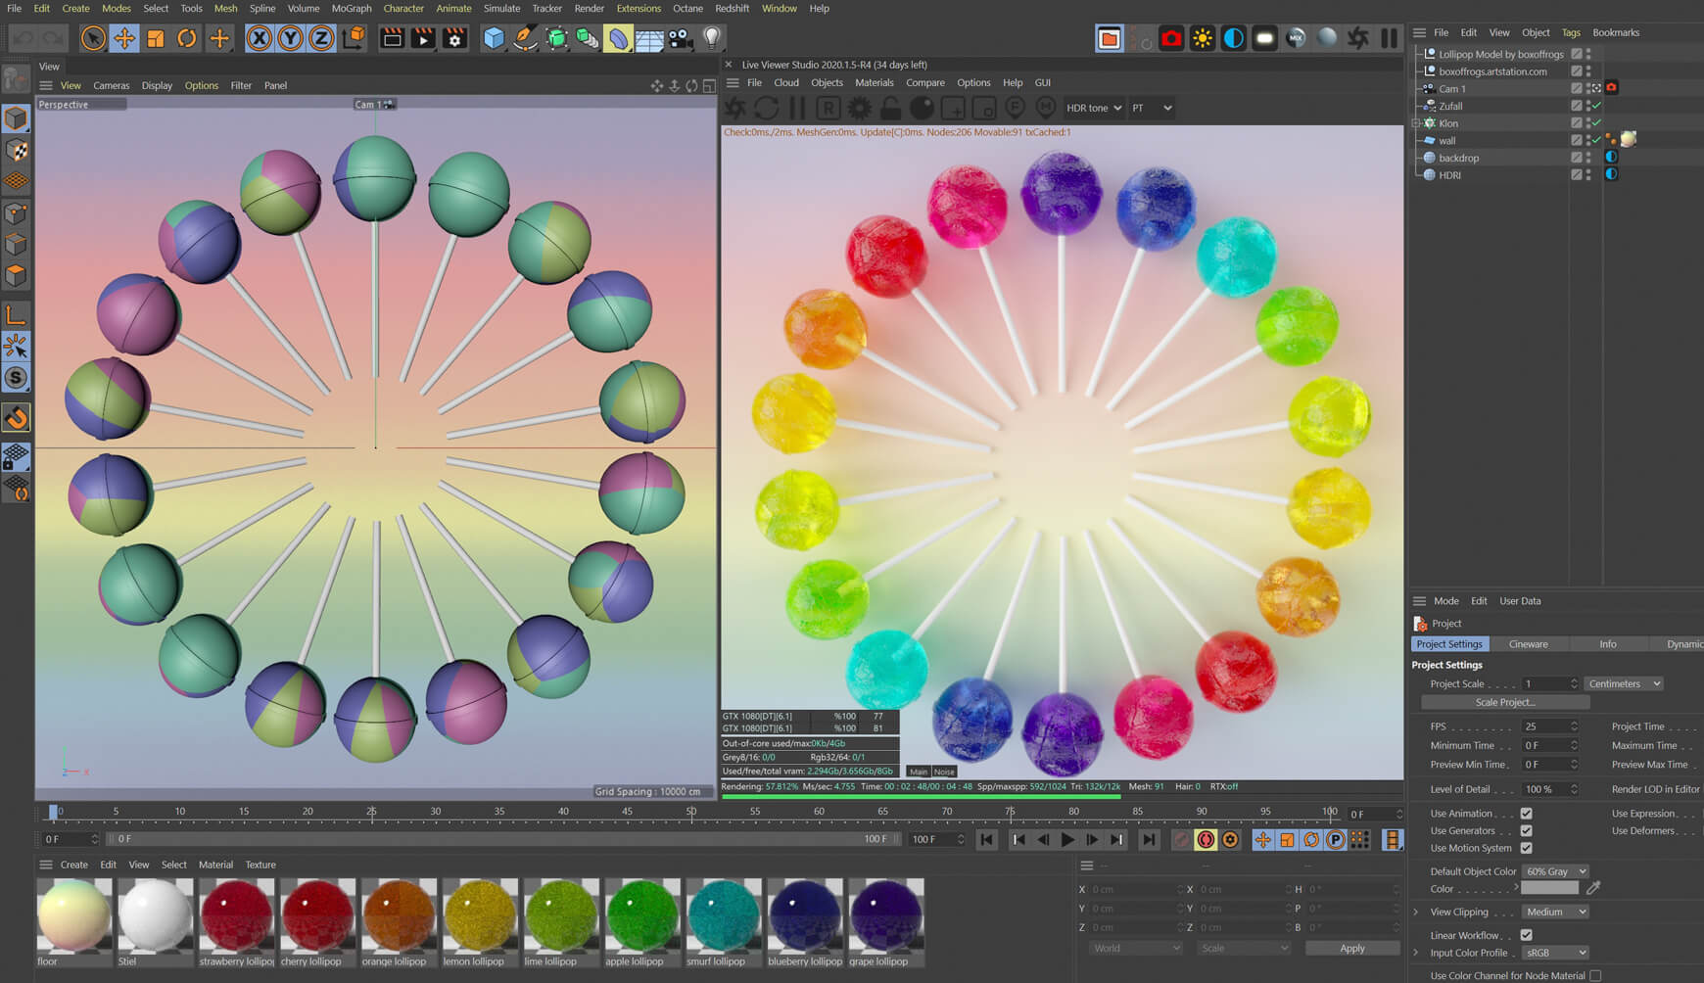
Task: Activate the Move tool in top toolbar
Action: click(124, 38)
